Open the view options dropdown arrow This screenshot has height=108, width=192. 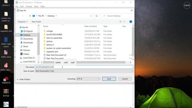click(124, 22)
